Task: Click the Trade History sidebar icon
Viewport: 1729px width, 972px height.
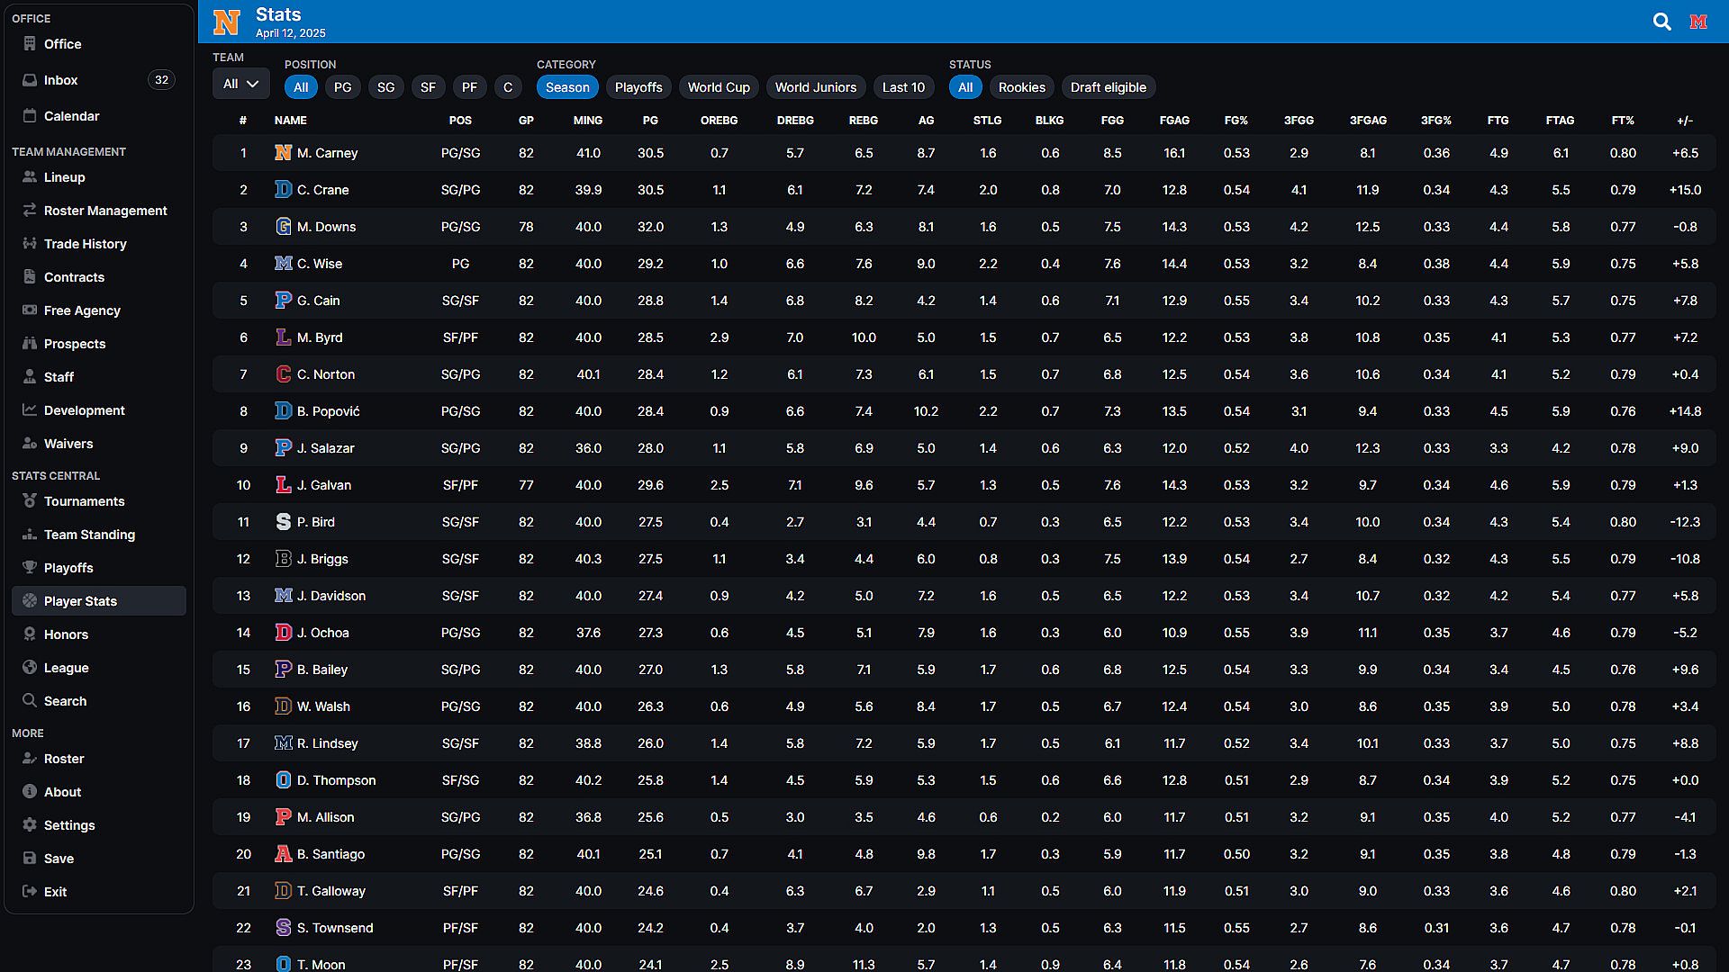Action: point(30,244)
